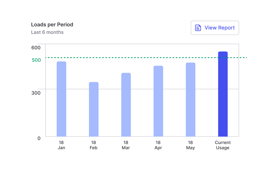
Task: Click the 18 Jan axis label
Action: [x=61, y=145]
